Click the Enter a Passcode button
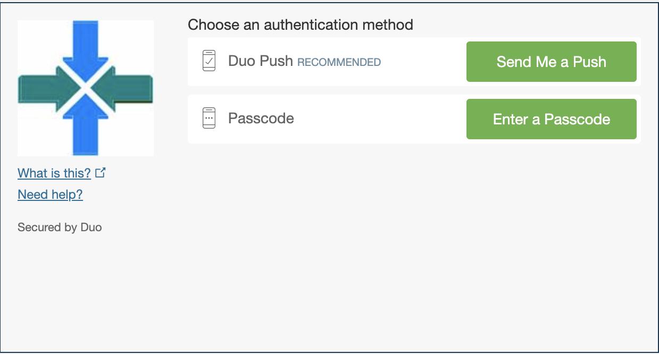Viewport: 659px width, 354px height. point(551,119)
